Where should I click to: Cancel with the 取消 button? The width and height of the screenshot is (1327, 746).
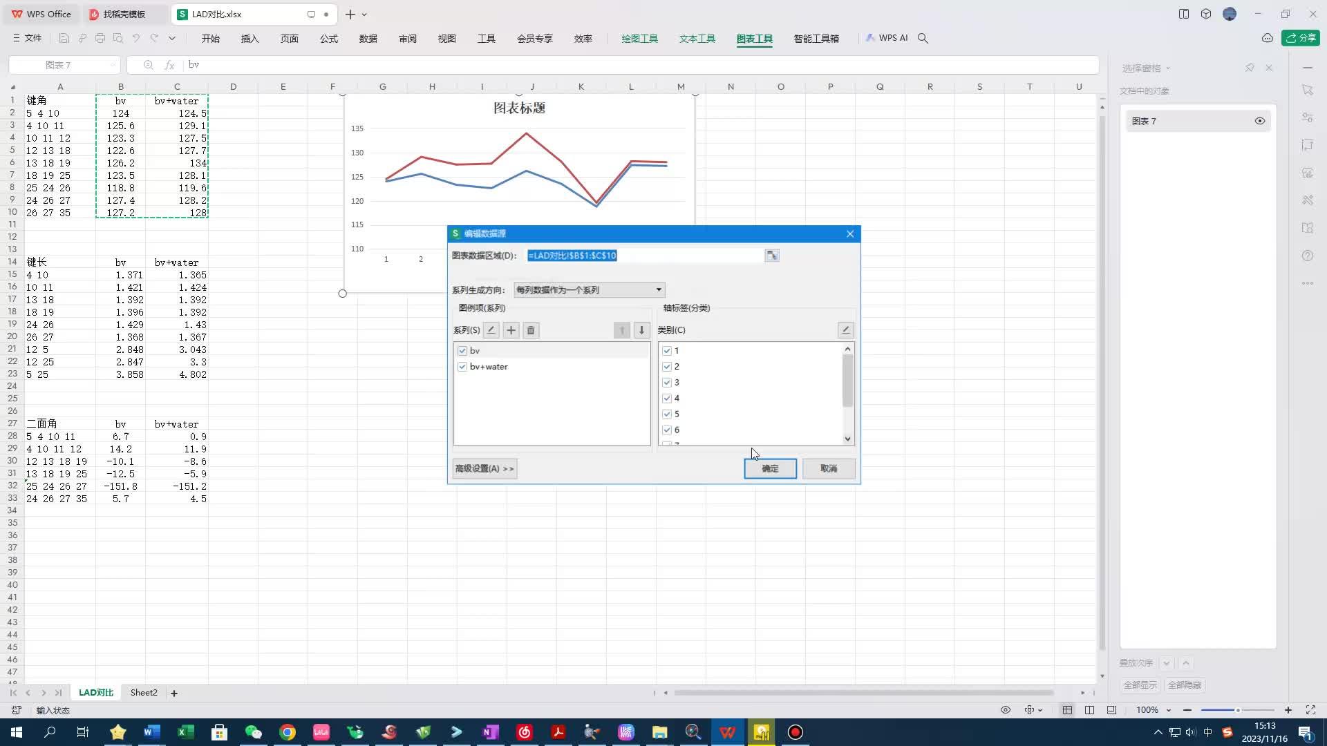pyautogui.click(x=829, y=469)
